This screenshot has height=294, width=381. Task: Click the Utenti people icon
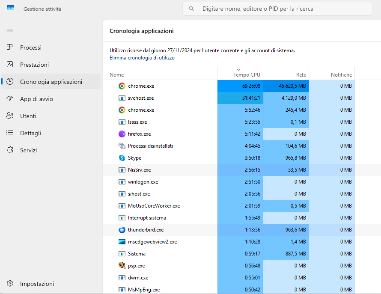pyautogui.click(x=10, y=116)
